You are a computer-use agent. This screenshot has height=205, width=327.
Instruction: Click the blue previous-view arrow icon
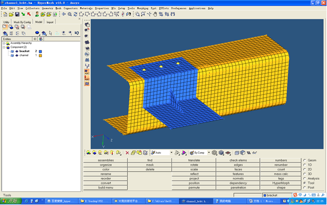[64, 14]
